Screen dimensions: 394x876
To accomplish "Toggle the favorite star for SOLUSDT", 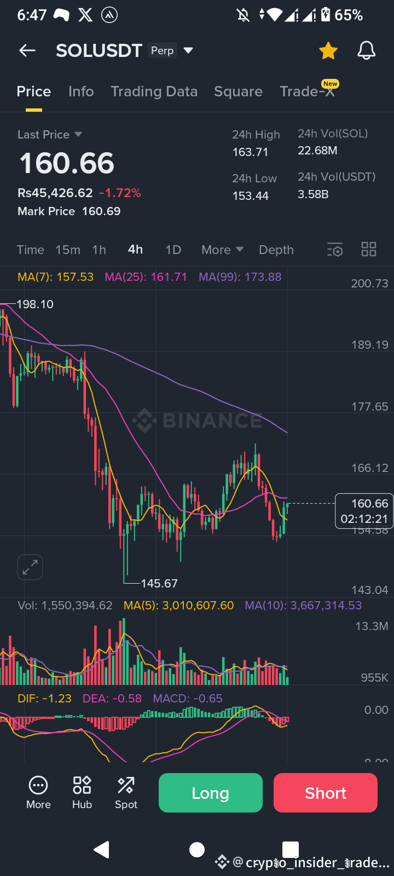I will [328, 50].
